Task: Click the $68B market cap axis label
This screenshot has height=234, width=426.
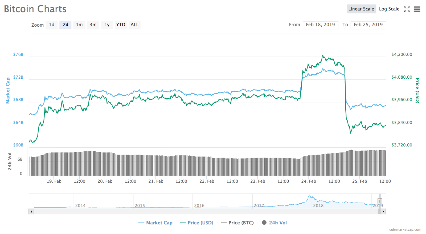Action: 18,100
